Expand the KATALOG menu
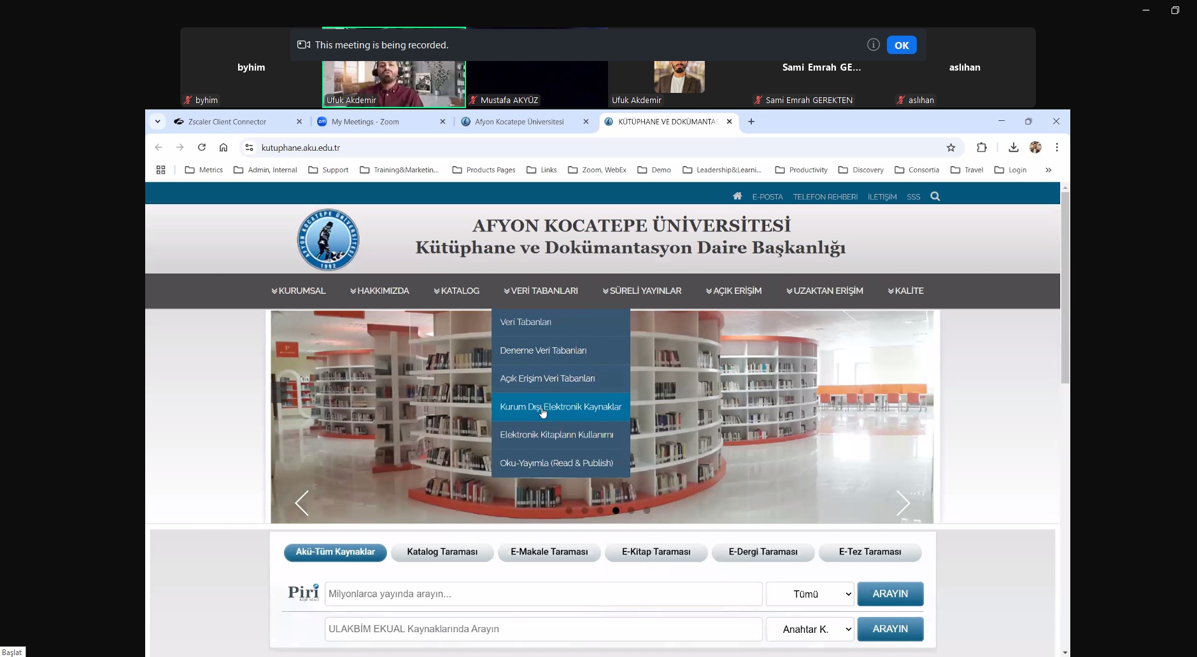 (457, 291)
